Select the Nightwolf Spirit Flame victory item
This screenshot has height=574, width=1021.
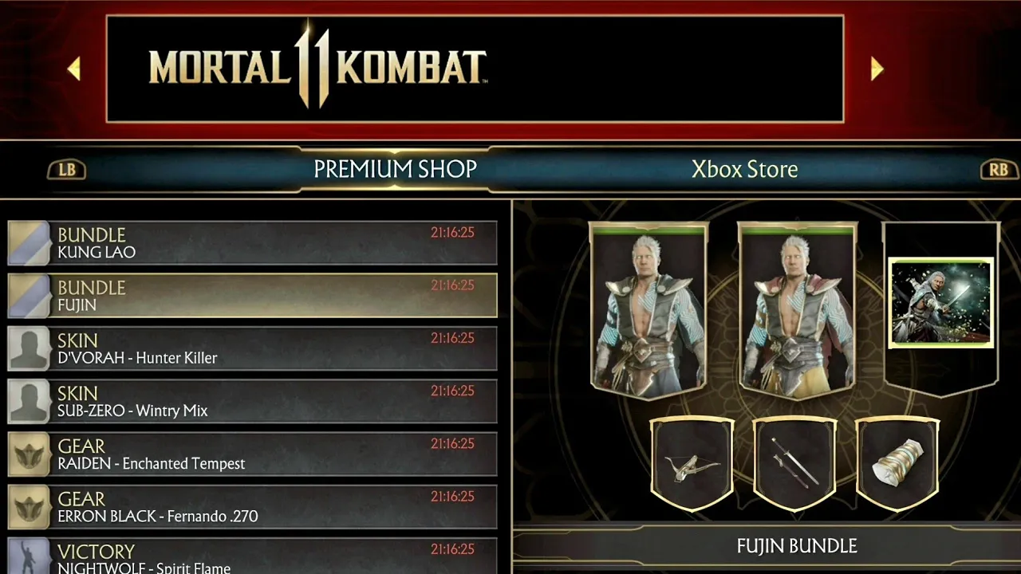(x=252, y=556)
